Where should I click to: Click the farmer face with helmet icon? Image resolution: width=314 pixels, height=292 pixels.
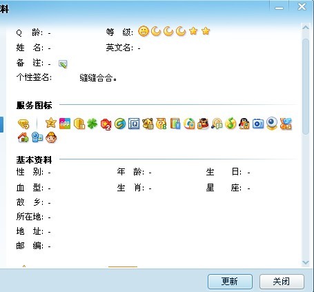tap(51, 137)
